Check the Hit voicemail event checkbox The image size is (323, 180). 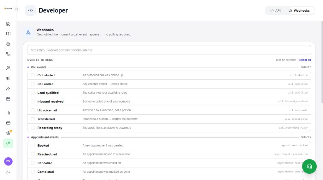click(x=32, y=110)
